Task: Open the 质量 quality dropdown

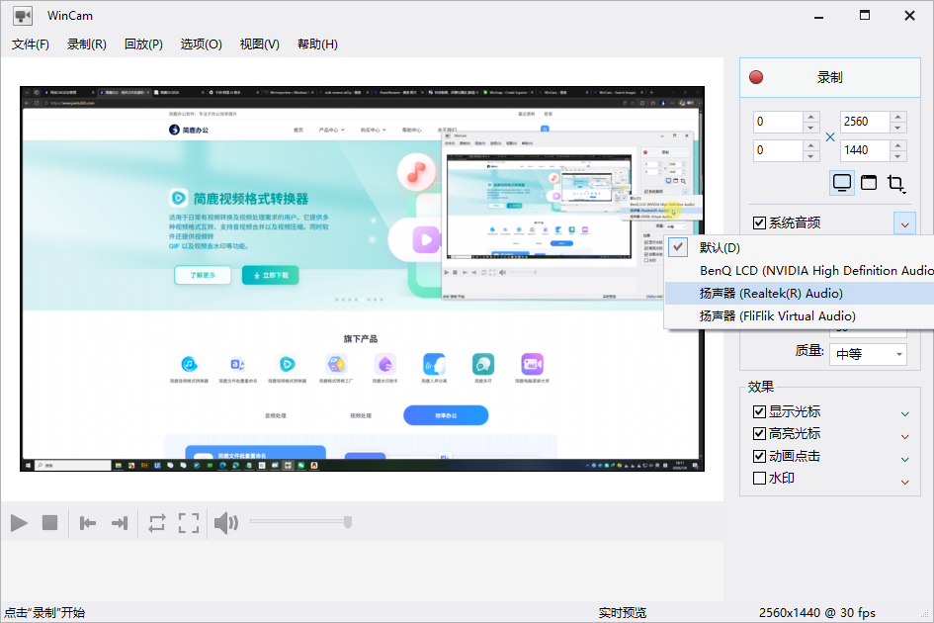Action: pyautogui.click(x=869, y=354)
